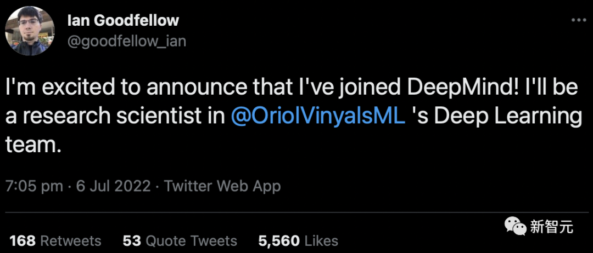Click the @goodfellow_ian handle

tap(126, 40)
